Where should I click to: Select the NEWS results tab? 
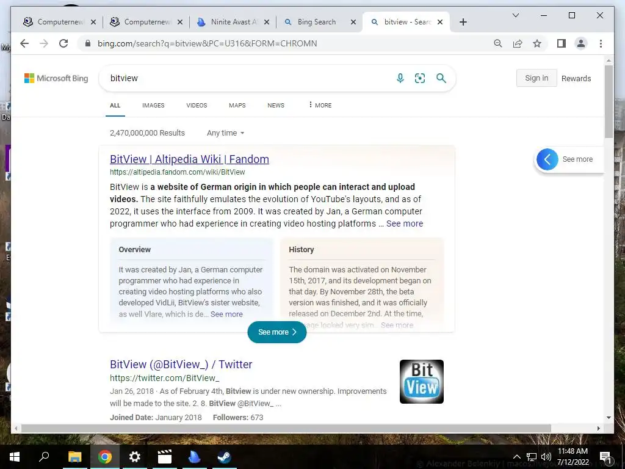[x=276, y=105]
